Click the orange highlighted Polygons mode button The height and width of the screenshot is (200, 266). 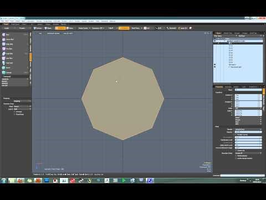tap(60, 28)
